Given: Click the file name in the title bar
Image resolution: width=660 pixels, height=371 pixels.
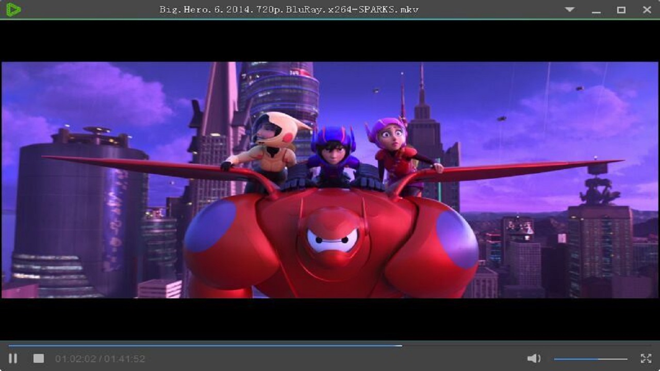Looking at the screenshot, I should [x=289, y=9].
